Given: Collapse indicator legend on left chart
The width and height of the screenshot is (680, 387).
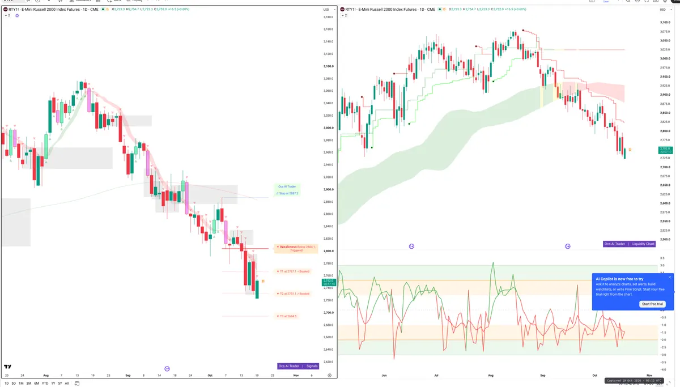Looking at the screenshot, I should point(7,15).
